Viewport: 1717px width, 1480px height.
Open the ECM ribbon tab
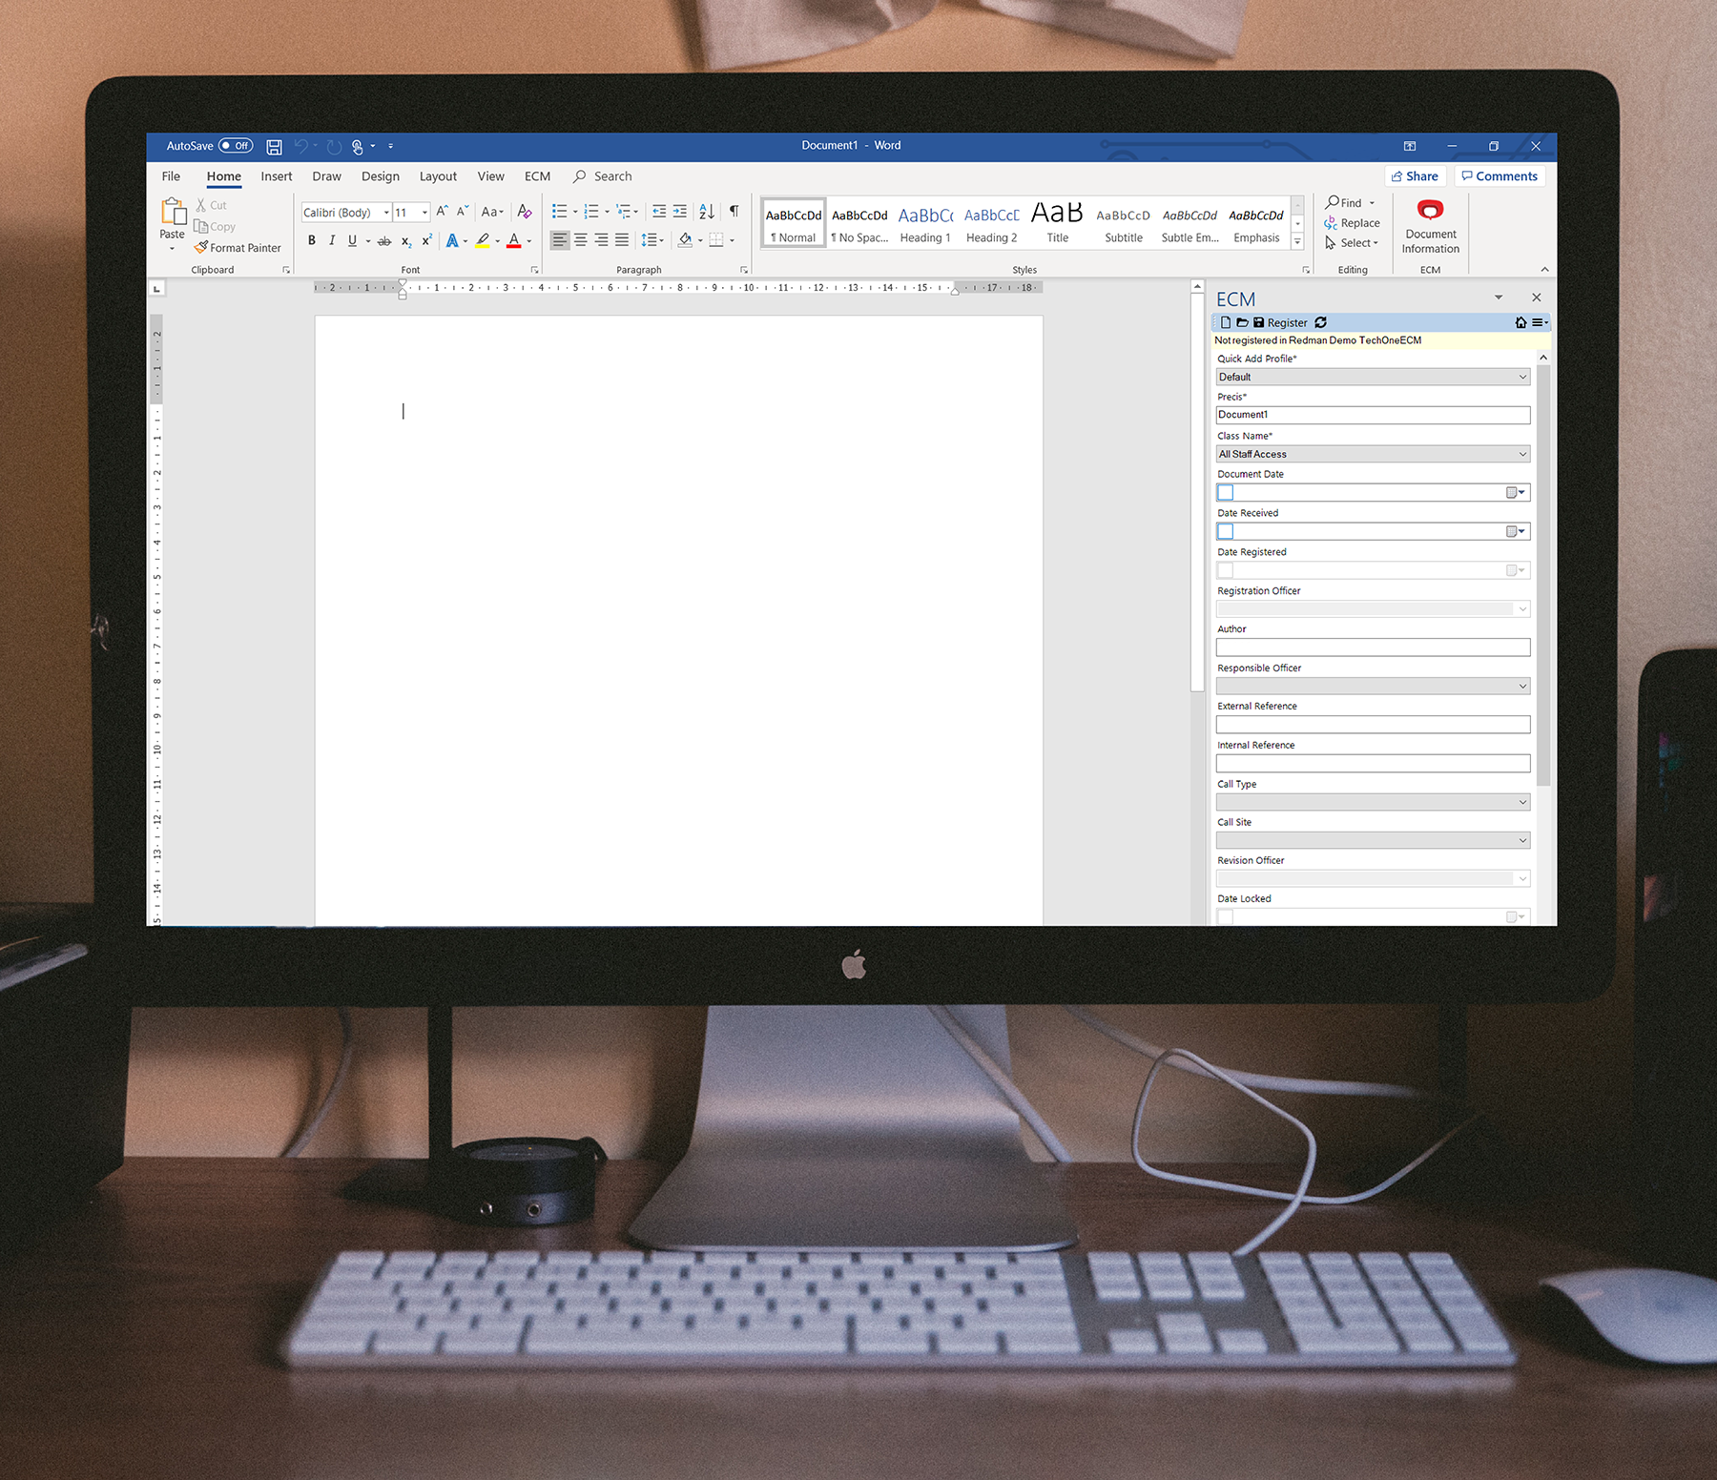(x=537, y=175)
